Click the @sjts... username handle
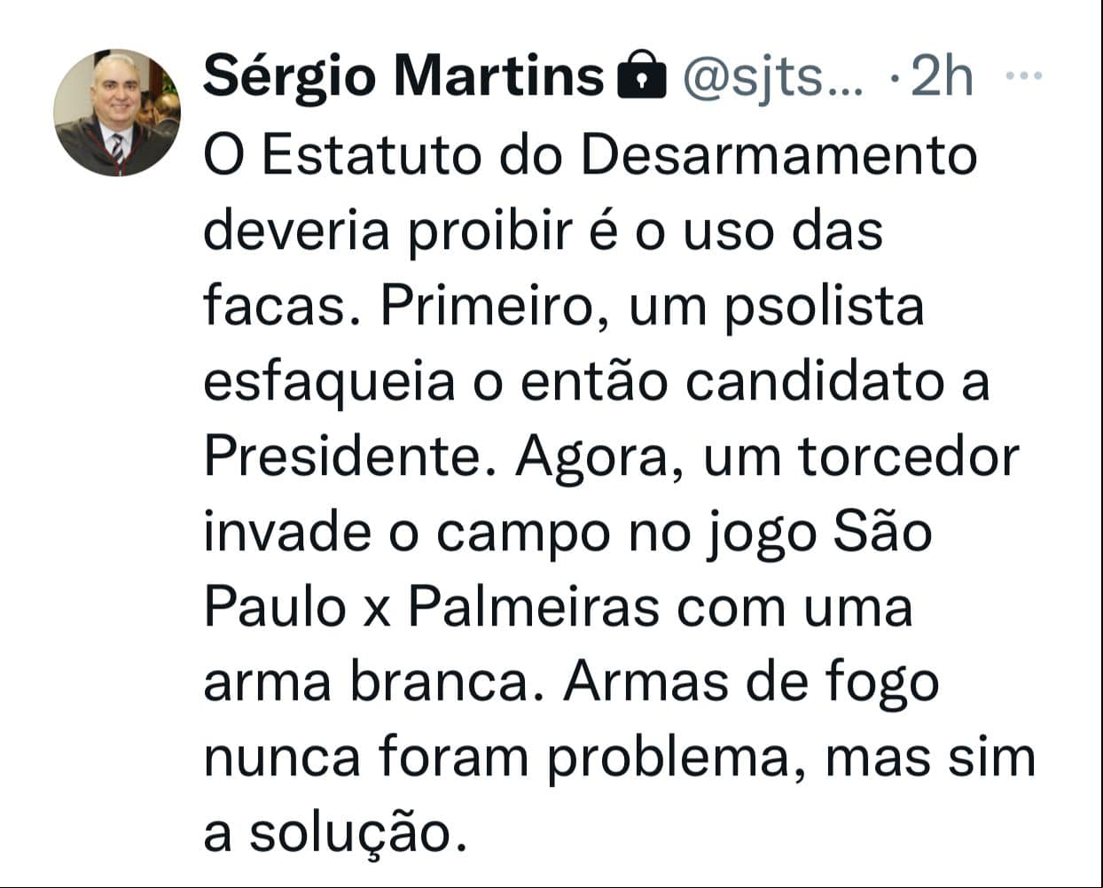 tap(771, 78)
